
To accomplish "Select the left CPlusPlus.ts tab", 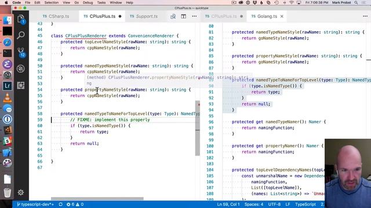I will pyautogui.click(x=102, y=16).
